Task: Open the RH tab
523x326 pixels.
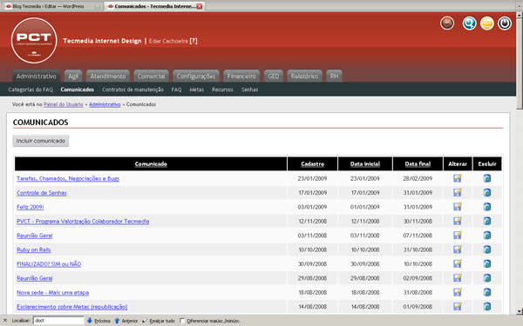Action: [x=334, y=77]
